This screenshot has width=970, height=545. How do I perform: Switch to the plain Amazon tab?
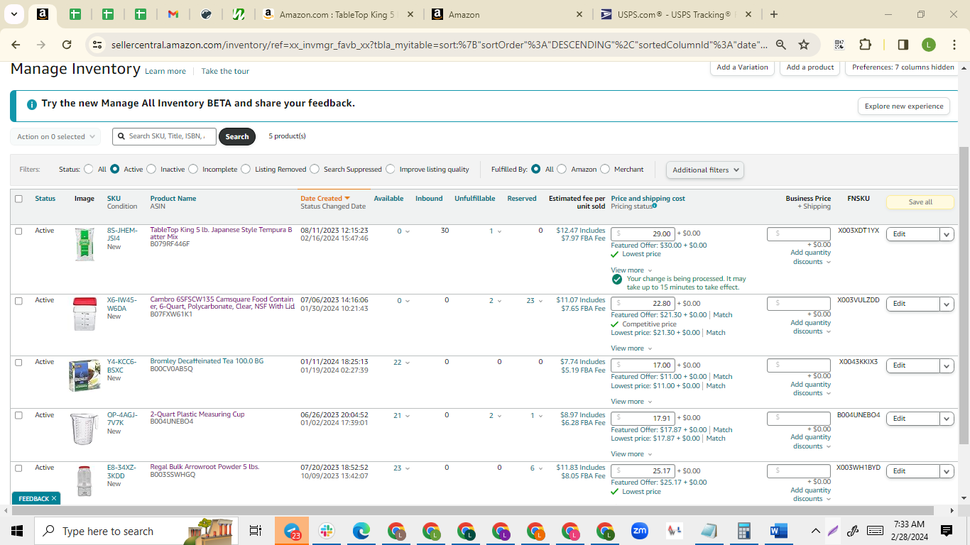pyautogui.click(x=508, y=14)
